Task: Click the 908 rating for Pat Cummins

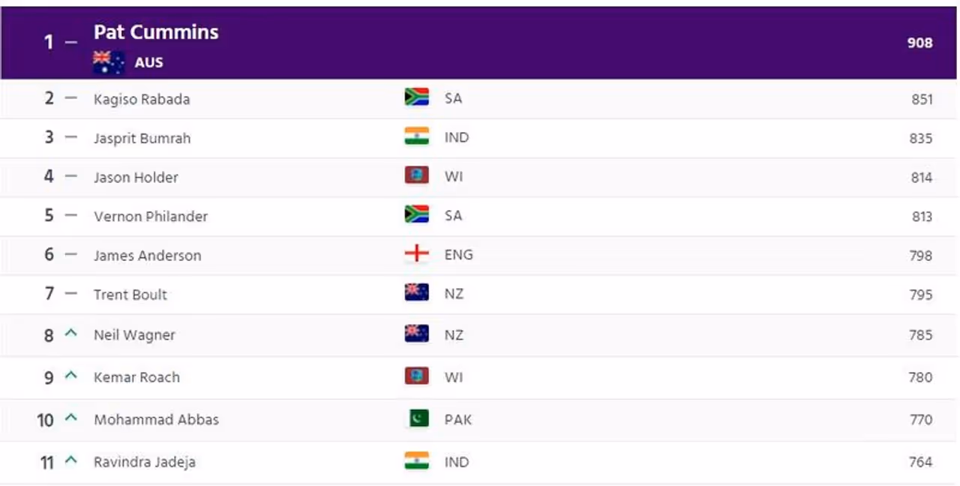Action: click(919, 43)
